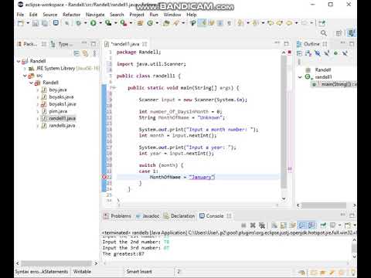371x278 pixels.
Task: Open the Coverage button dropdown arrow
Action: coord(116,23)
